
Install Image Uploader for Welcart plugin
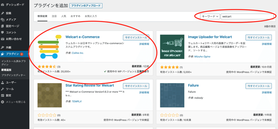click(x=259, y=38)
